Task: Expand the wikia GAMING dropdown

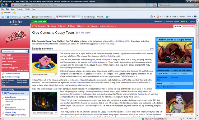Action: 15,25
